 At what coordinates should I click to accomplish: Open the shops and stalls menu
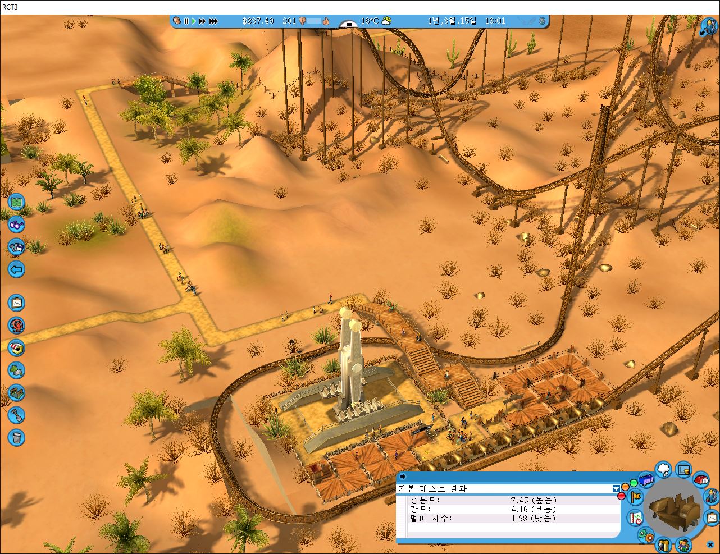click(x=17, y=348)
